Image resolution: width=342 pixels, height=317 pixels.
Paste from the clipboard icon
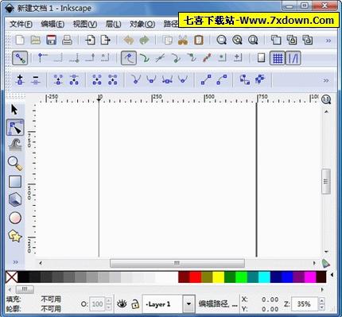pos(199,41)
